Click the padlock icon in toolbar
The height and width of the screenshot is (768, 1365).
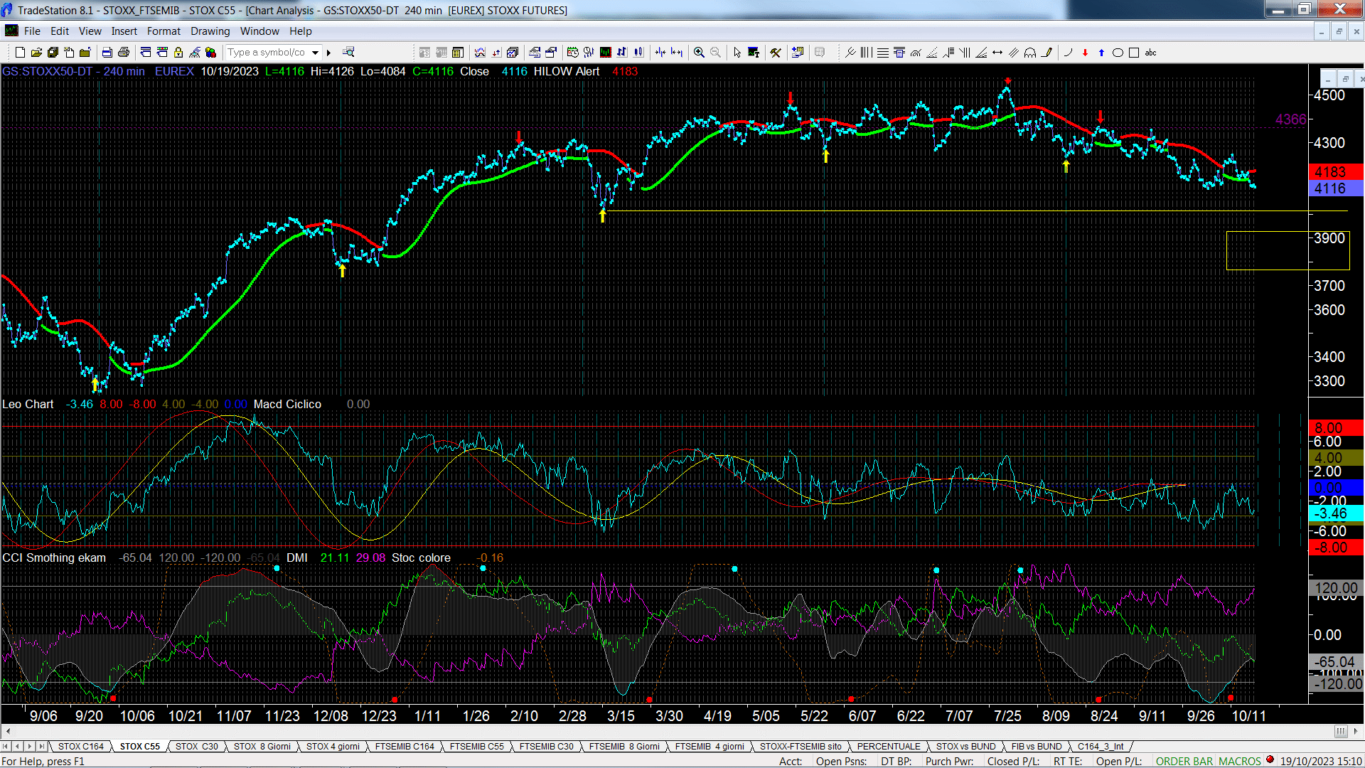point(178,52)
